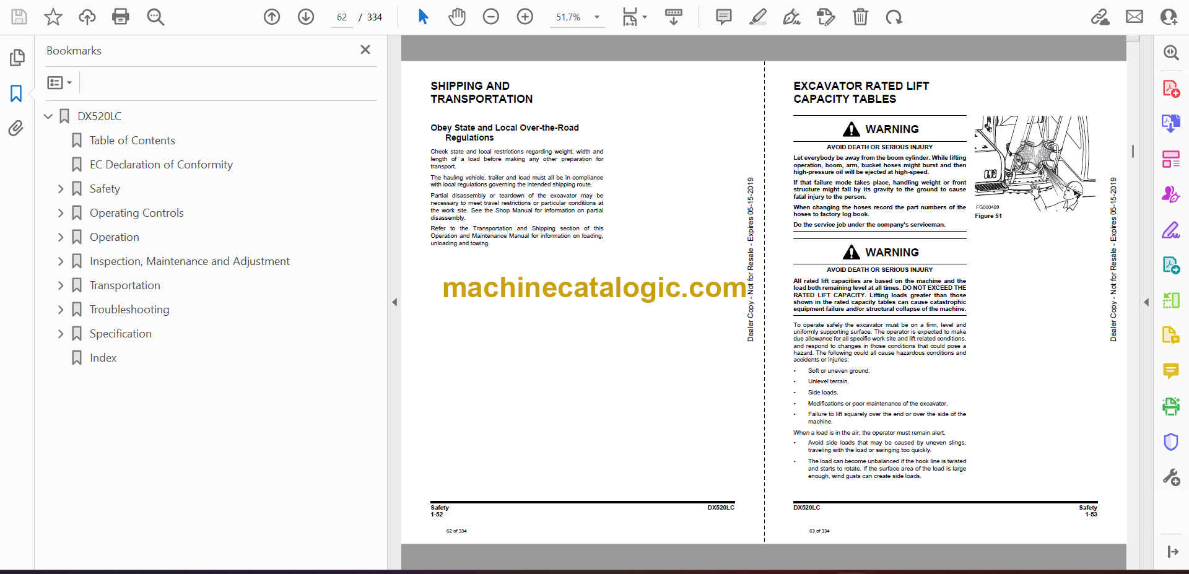The width and height of the screenshot is (1189, 574).
Task: Toggle the bookmarks panel icon
Action: (x=16, y=93)
